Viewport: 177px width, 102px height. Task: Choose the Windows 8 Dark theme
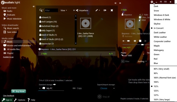pyautogui.click(x=161, y=15)
